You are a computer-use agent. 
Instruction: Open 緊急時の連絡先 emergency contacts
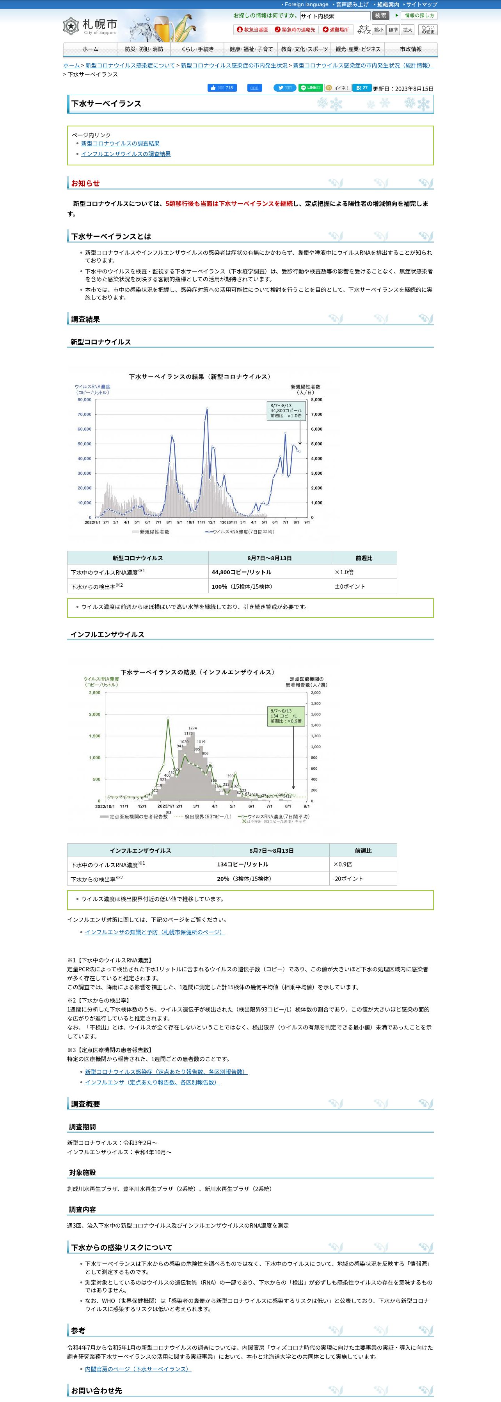click(295, 29)
